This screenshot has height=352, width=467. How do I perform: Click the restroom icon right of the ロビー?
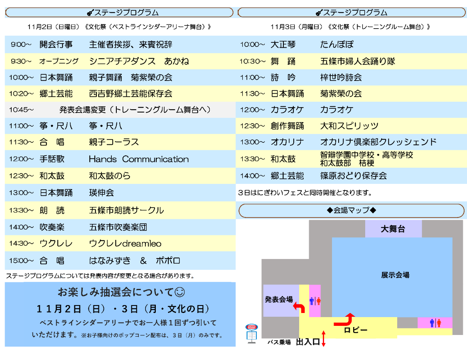pyautogui.click(x=435, y=323)
